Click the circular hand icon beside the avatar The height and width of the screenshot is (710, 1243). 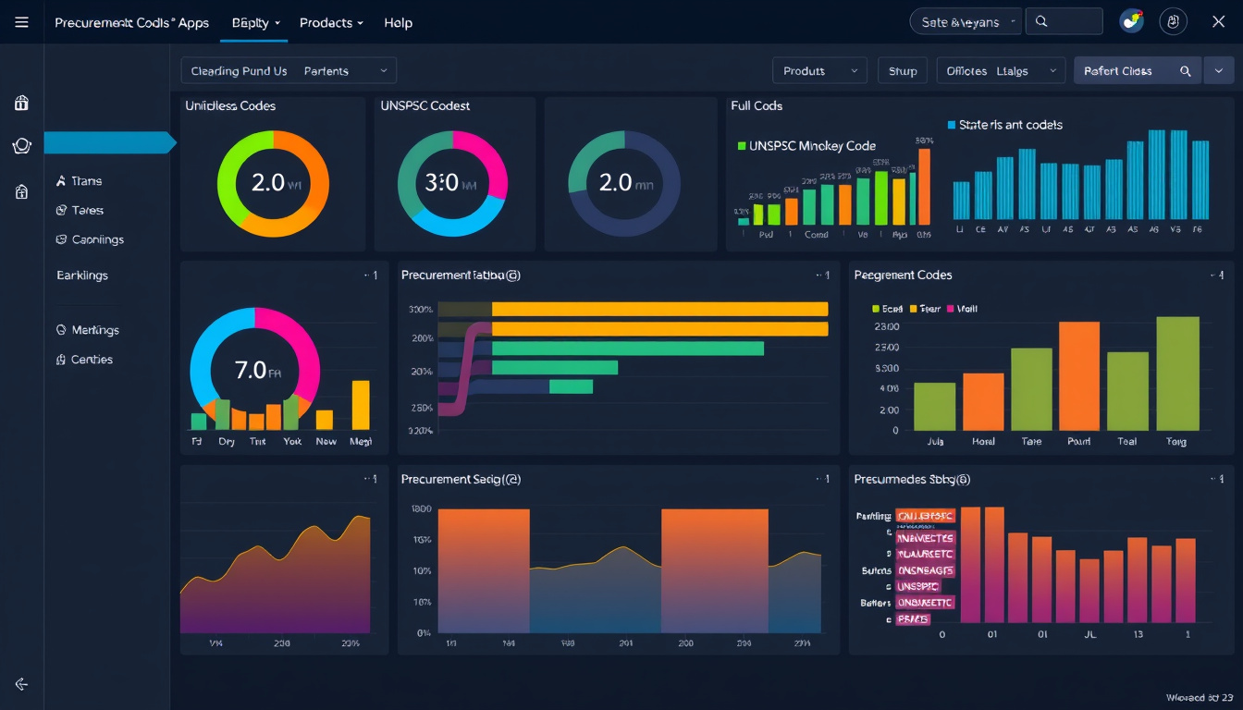tap(1174, 21)
